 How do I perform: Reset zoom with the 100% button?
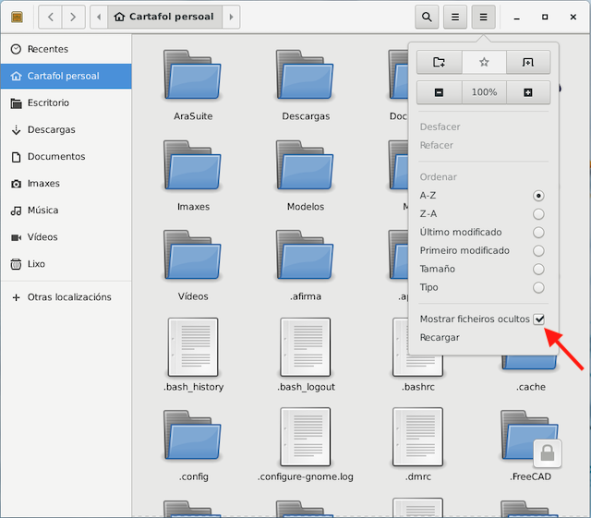[484, 92]
